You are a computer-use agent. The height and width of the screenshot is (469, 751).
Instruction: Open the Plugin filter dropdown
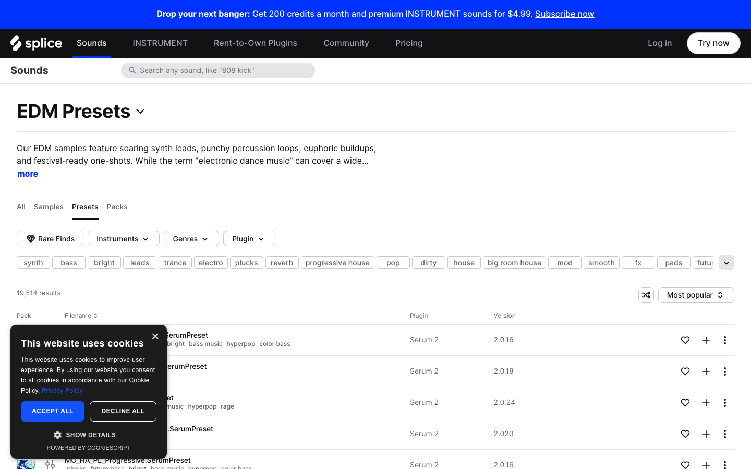coord(249,239)
